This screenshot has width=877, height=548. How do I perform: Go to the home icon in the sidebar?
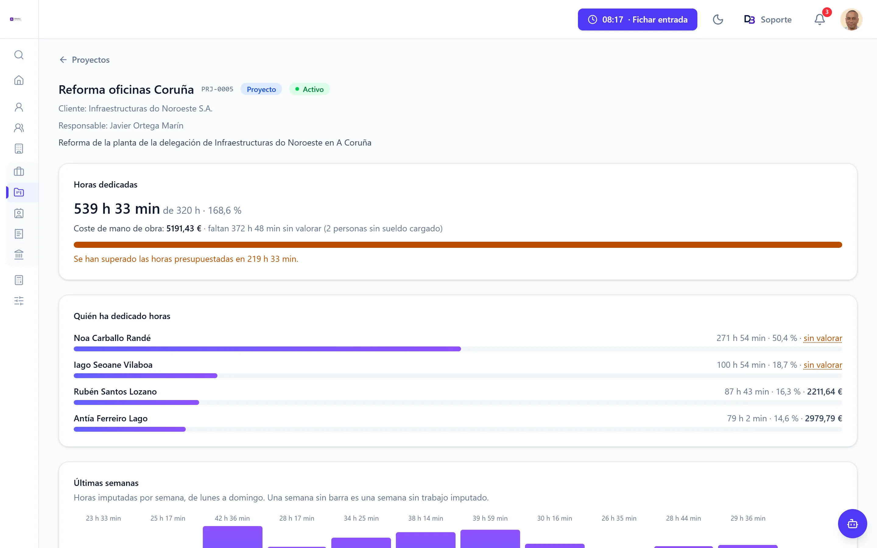pyautogui.click(x=19, y=80)
